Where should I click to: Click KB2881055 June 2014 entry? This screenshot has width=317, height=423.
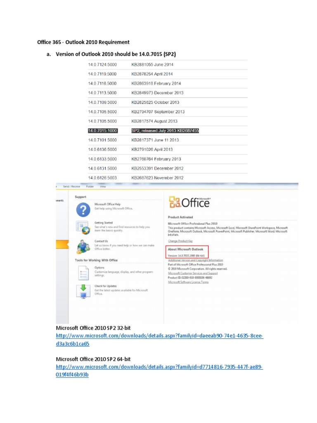(x=152, y=64)
